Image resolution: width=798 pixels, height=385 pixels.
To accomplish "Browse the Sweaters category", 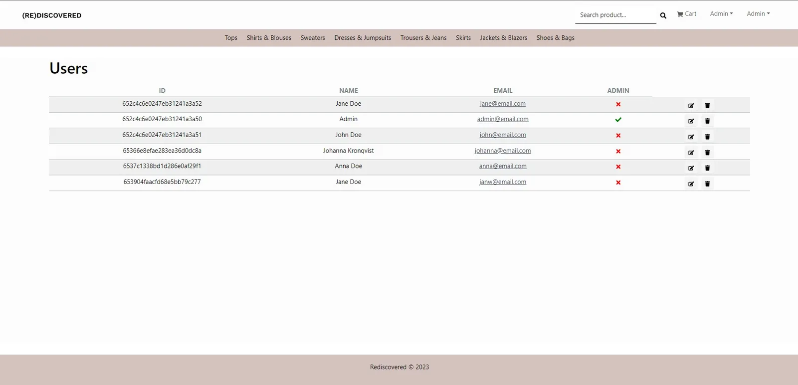I will 313,38.
